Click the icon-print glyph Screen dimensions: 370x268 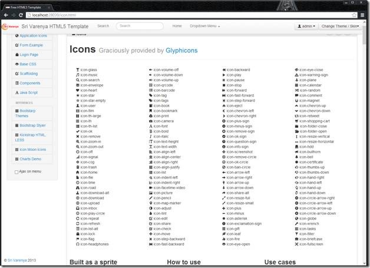coord(151,116)
